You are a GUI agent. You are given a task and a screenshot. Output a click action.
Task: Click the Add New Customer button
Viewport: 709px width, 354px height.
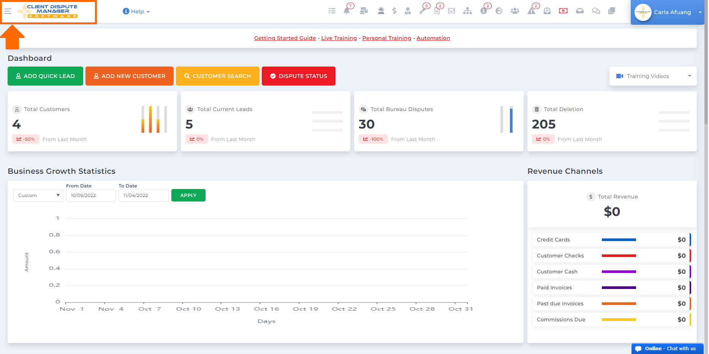(130, 76)
